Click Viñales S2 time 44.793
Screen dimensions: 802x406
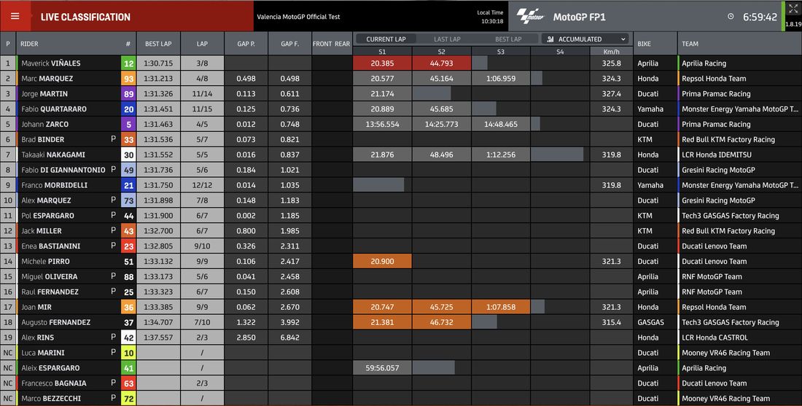click(441, 63)
